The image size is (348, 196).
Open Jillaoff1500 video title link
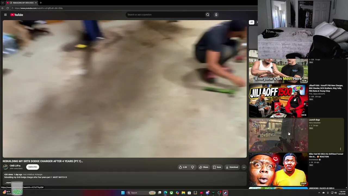326,88
